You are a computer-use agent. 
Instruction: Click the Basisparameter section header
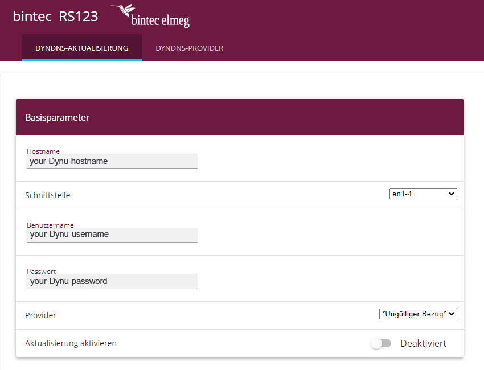(240, 117)
